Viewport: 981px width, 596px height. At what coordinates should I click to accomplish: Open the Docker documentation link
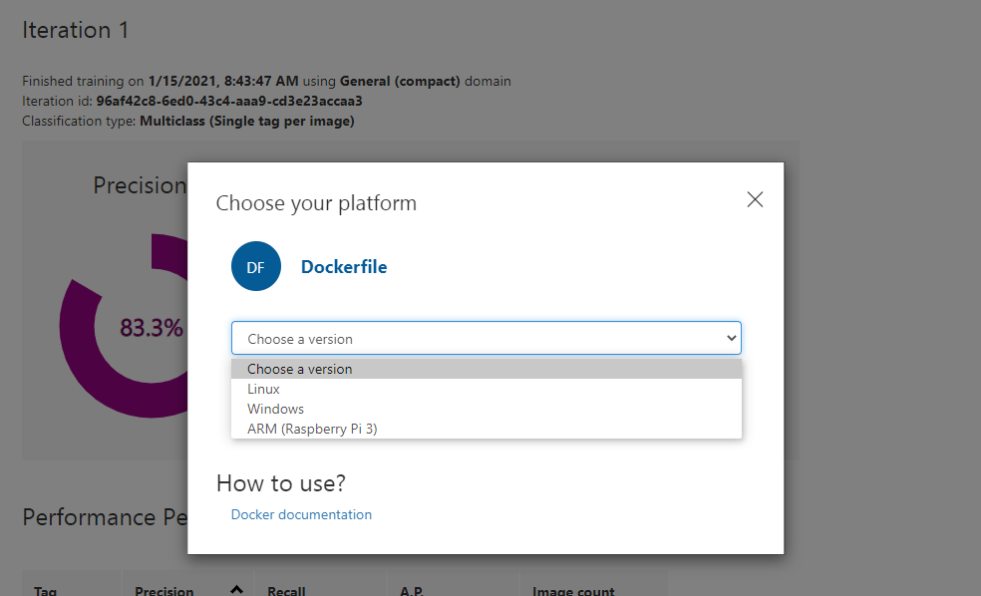300,514
